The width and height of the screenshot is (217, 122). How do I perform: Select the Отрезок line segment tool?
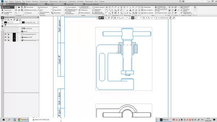point(28,13)
